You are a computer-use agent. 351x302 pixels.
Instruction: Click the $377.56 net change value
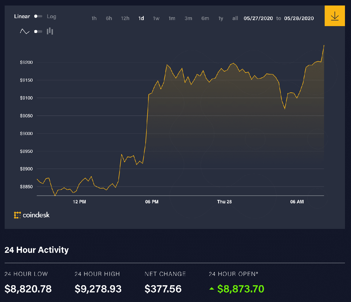(163, 289)
